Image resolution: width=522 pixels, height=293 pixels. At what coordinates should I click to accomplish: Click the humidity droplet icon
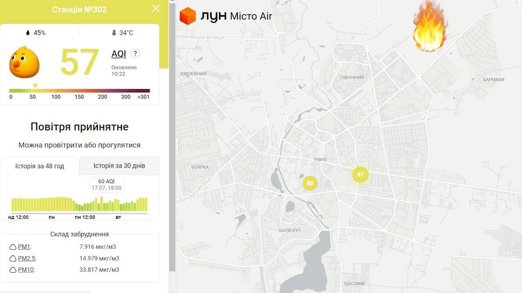click(x=28, y=33)
